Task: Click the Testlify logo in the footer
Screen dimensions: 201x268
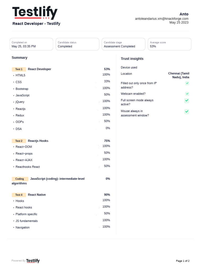Action: click(33, 261)
